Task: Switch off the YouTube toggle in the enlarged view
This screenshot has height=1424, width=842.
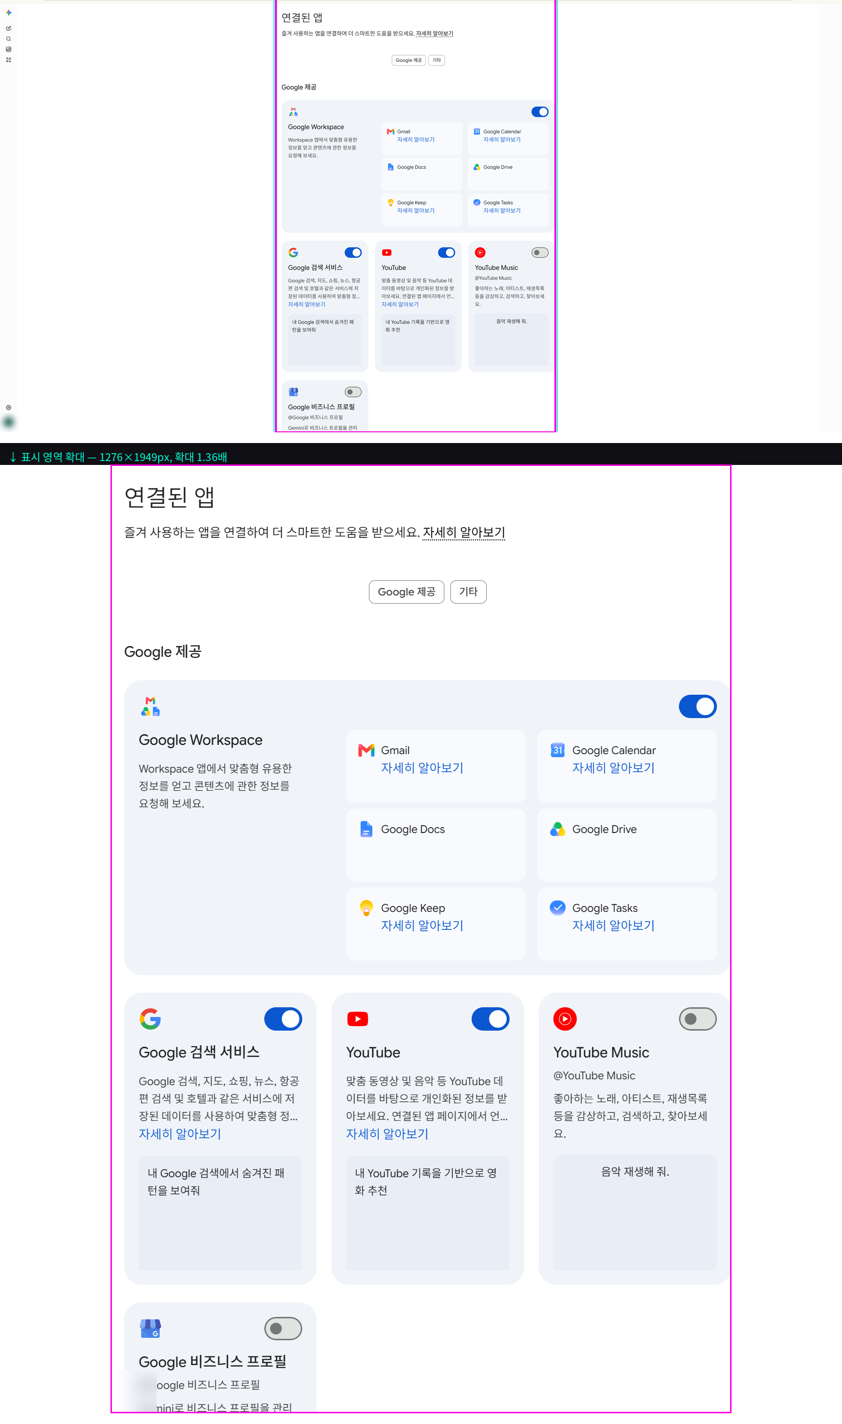Action: [490, 1019]
